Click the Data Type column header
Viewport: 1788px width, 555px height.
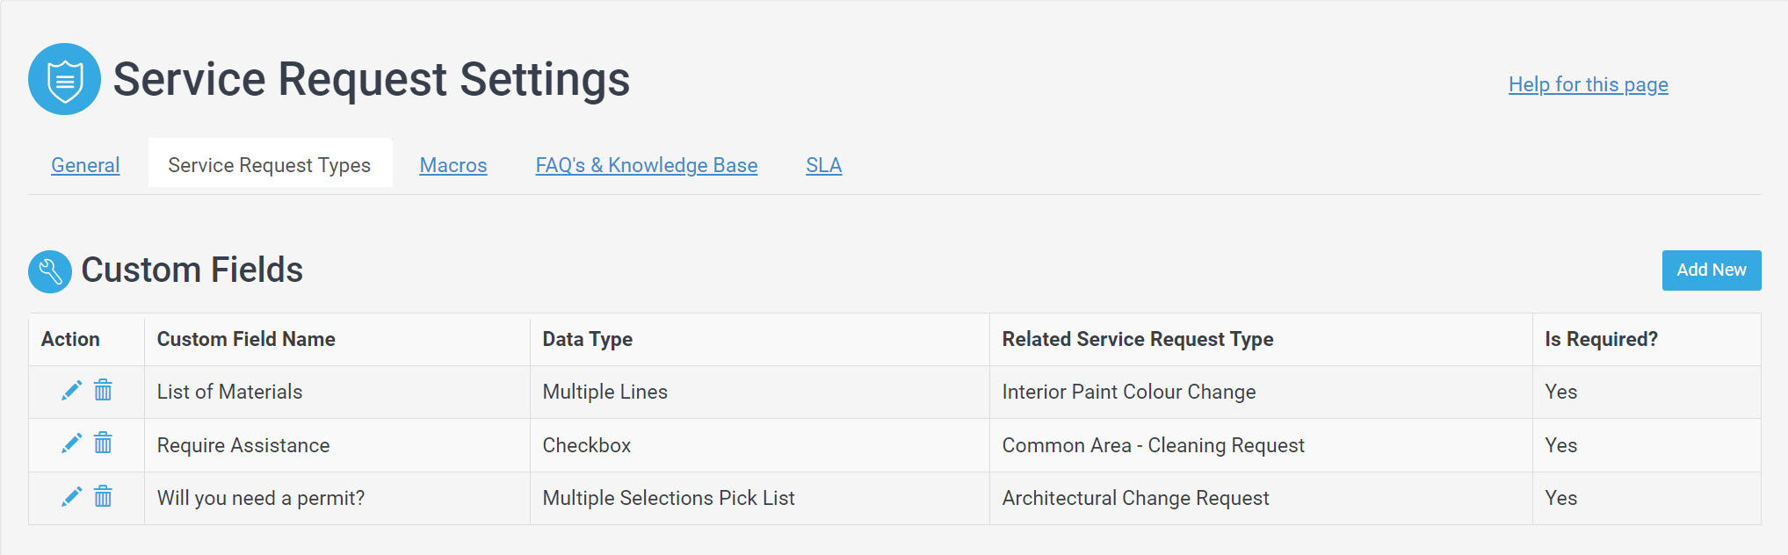[588, 339]
